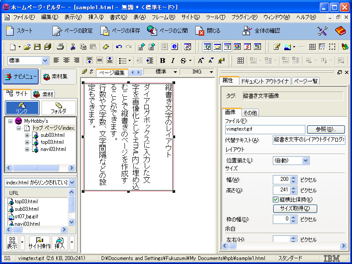Viewport: 352px width, 264px height.
Task: Open the IMG tag dropdown
Action: (x=211, y=72)
